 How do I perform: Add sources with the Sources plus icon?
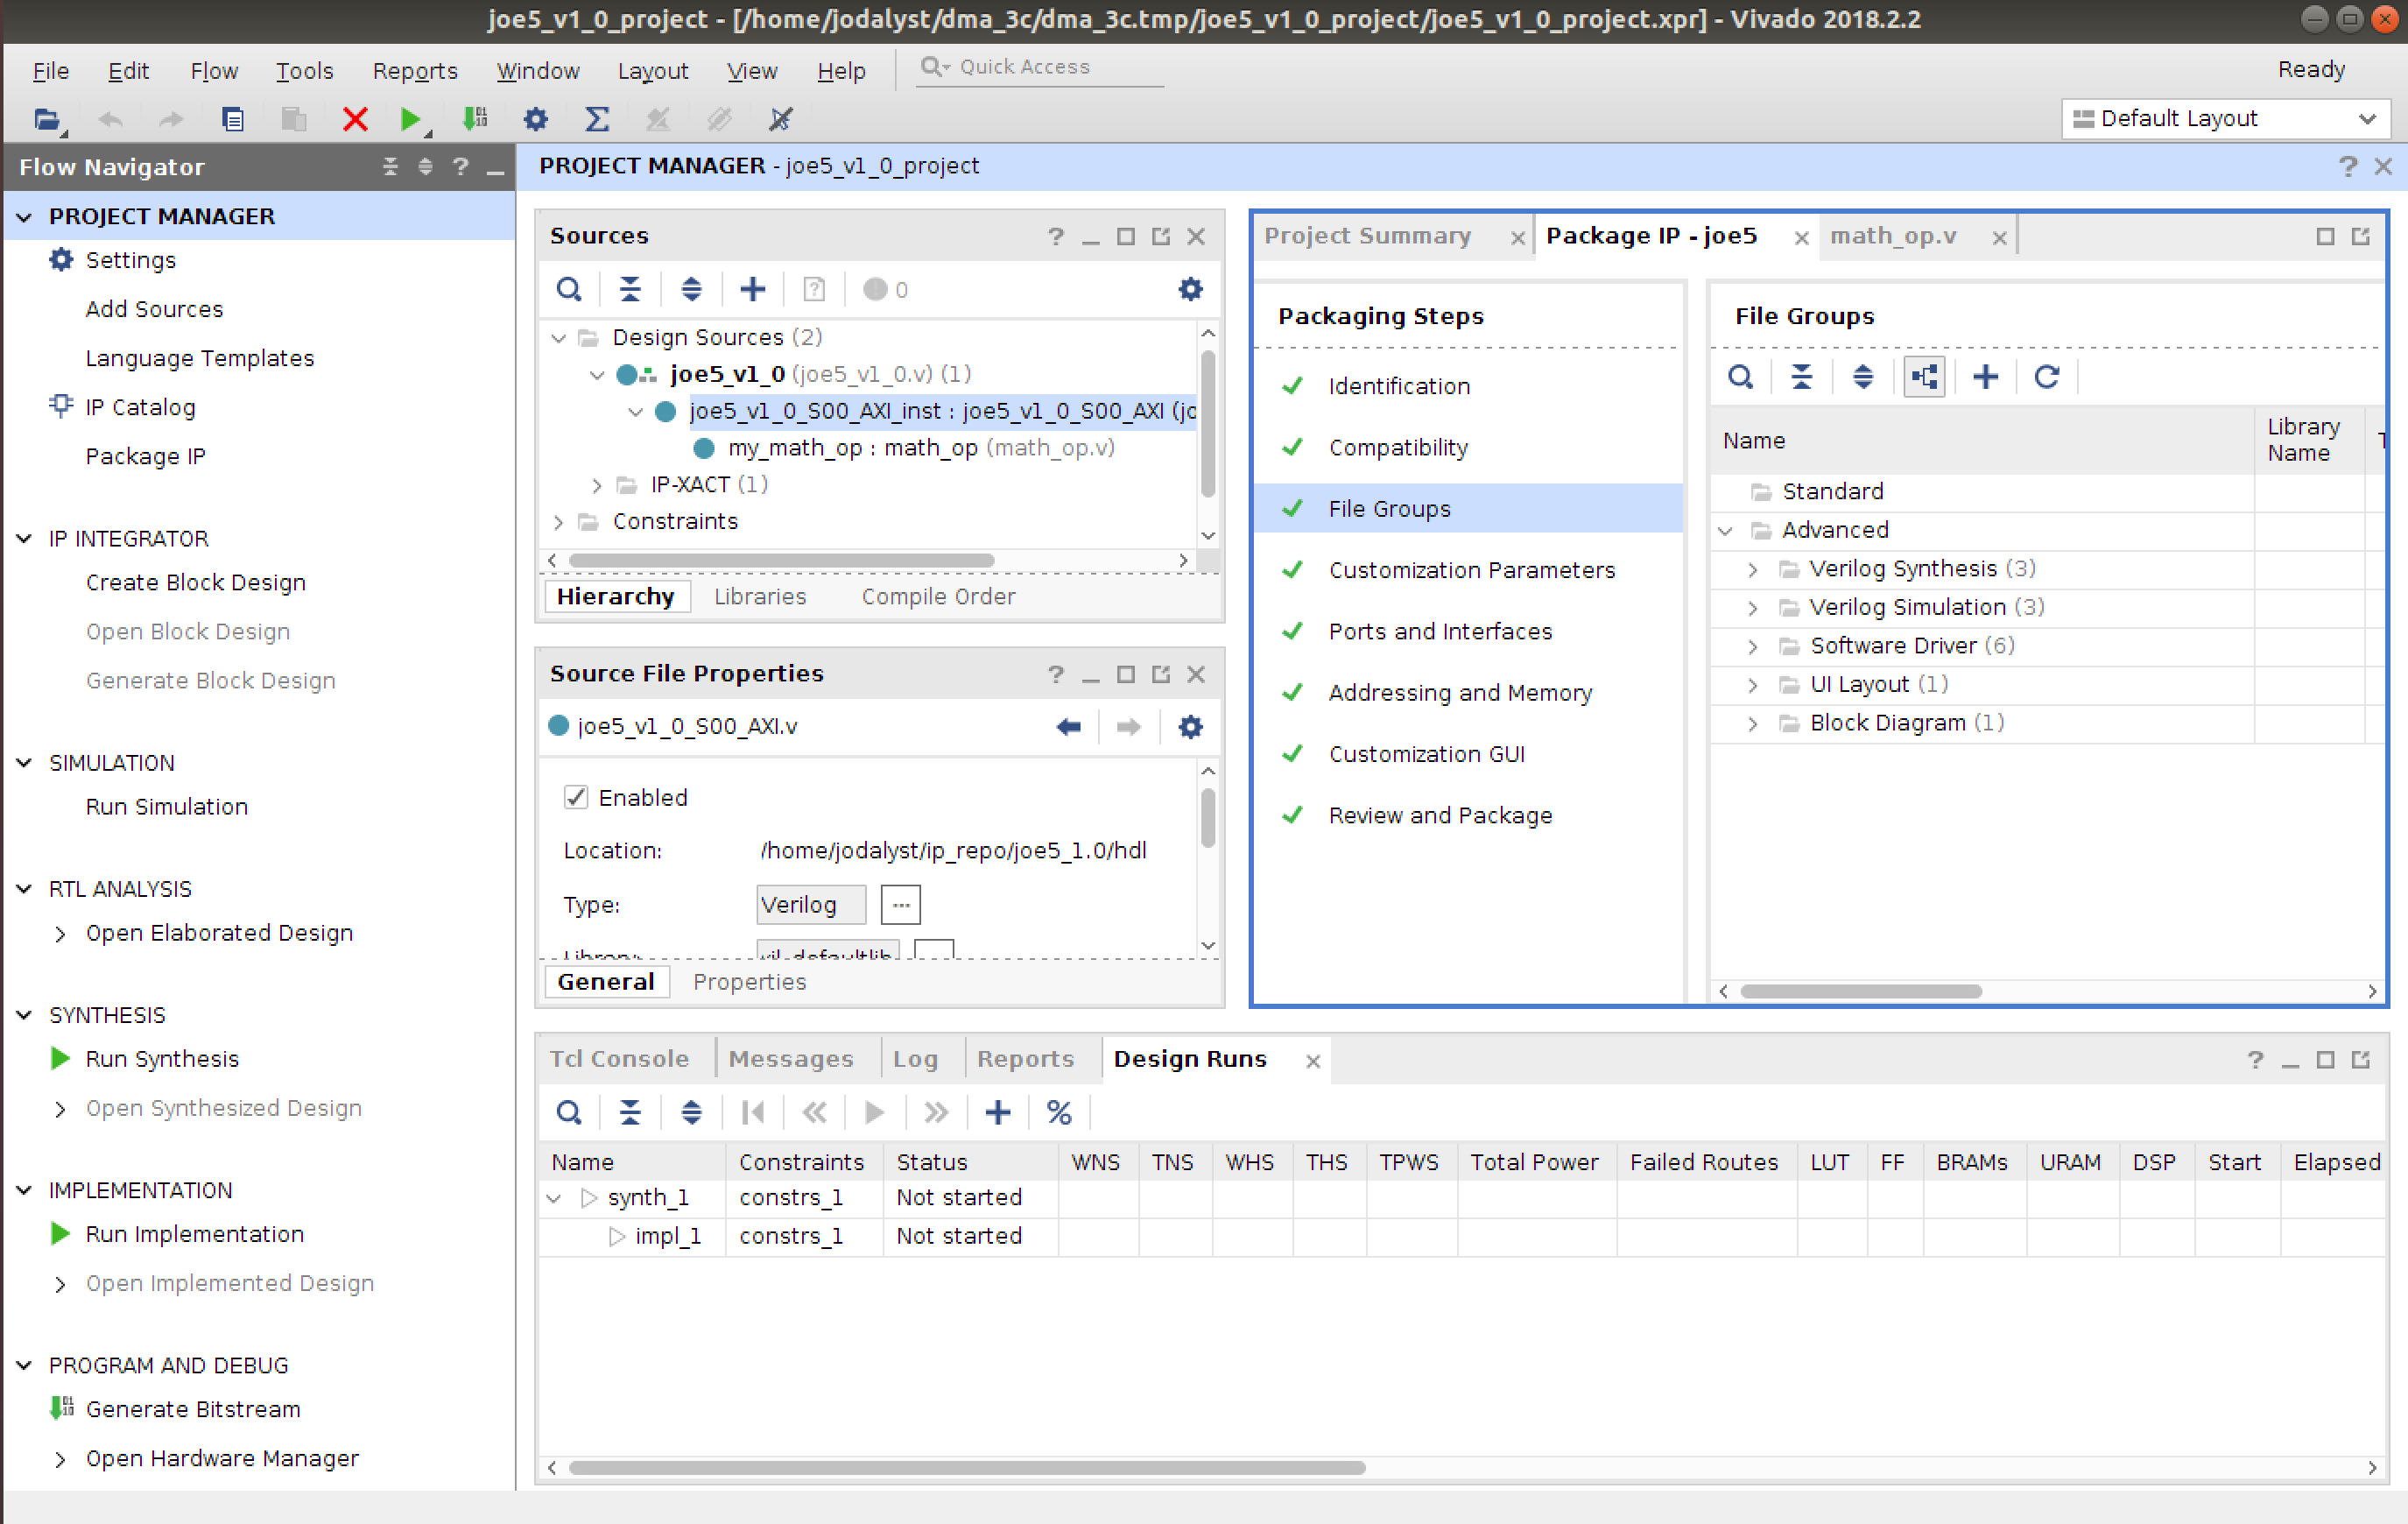point(752,289)
